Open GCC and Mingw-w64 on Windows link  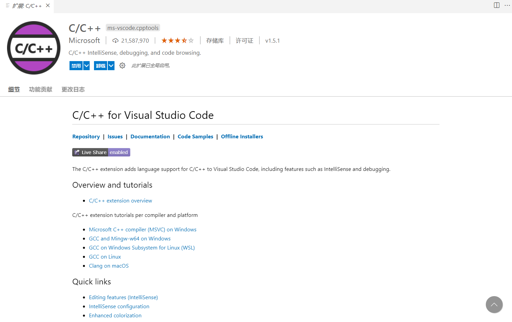coord(130,239)
